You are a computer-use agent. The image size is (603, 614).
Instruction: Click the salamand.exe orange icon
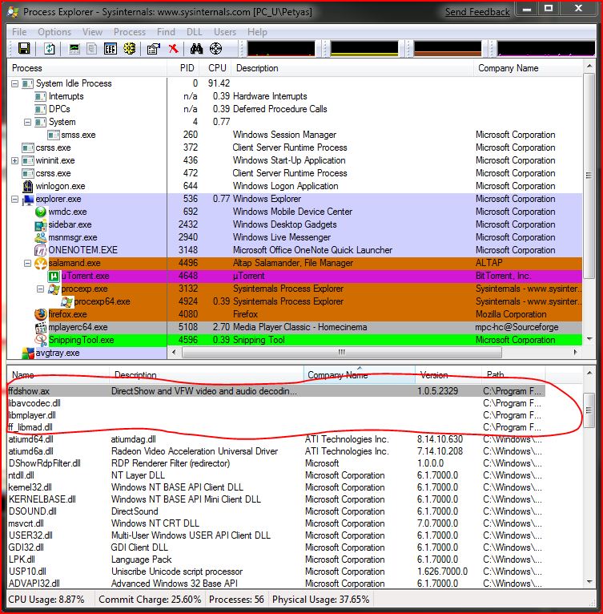point(41,263)
